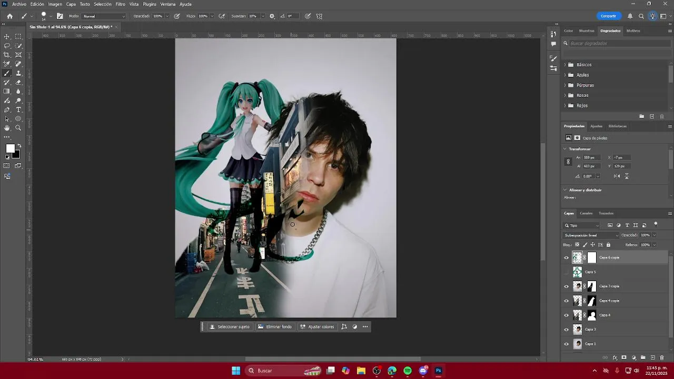Switch to the Canales tab
This screenshot has height=379, width=674.
586,213
